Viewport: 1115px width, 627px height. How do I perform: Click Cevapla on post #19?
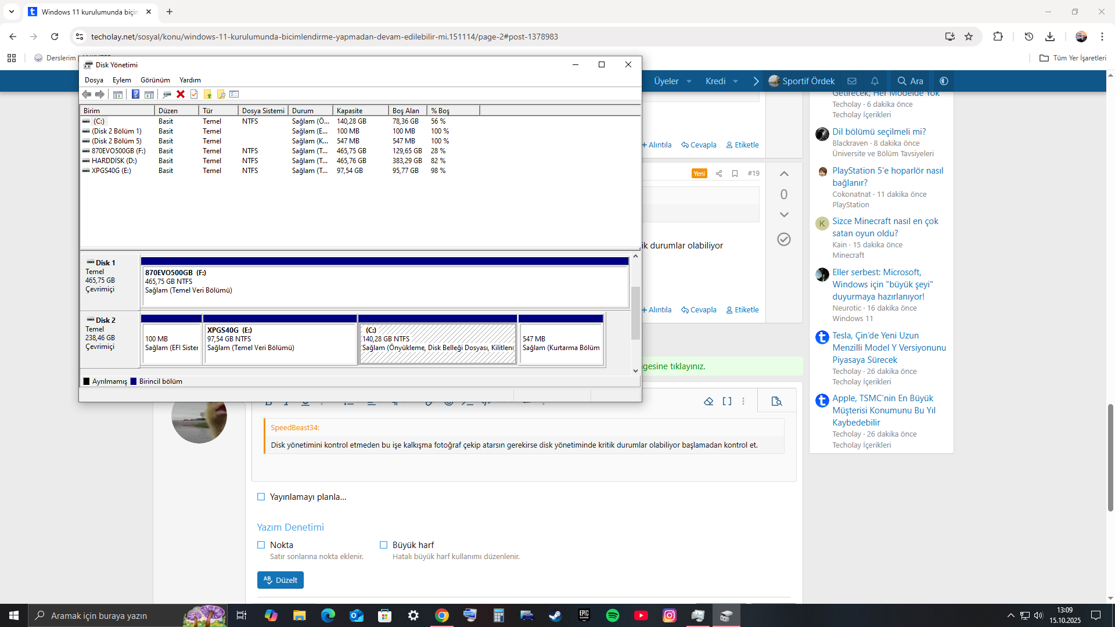[699, 310]
